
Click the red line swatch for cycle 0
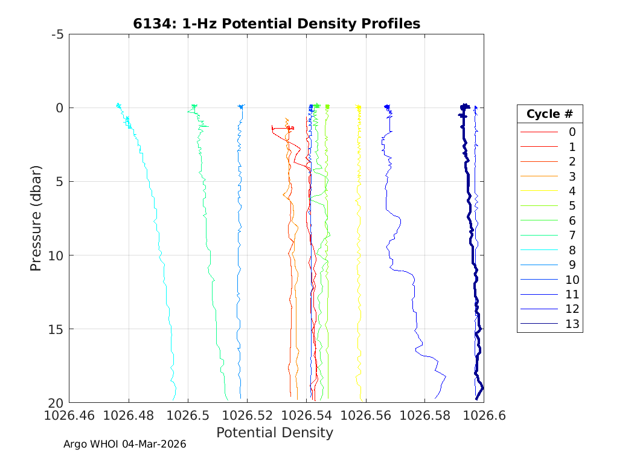[x=539, y=132]
